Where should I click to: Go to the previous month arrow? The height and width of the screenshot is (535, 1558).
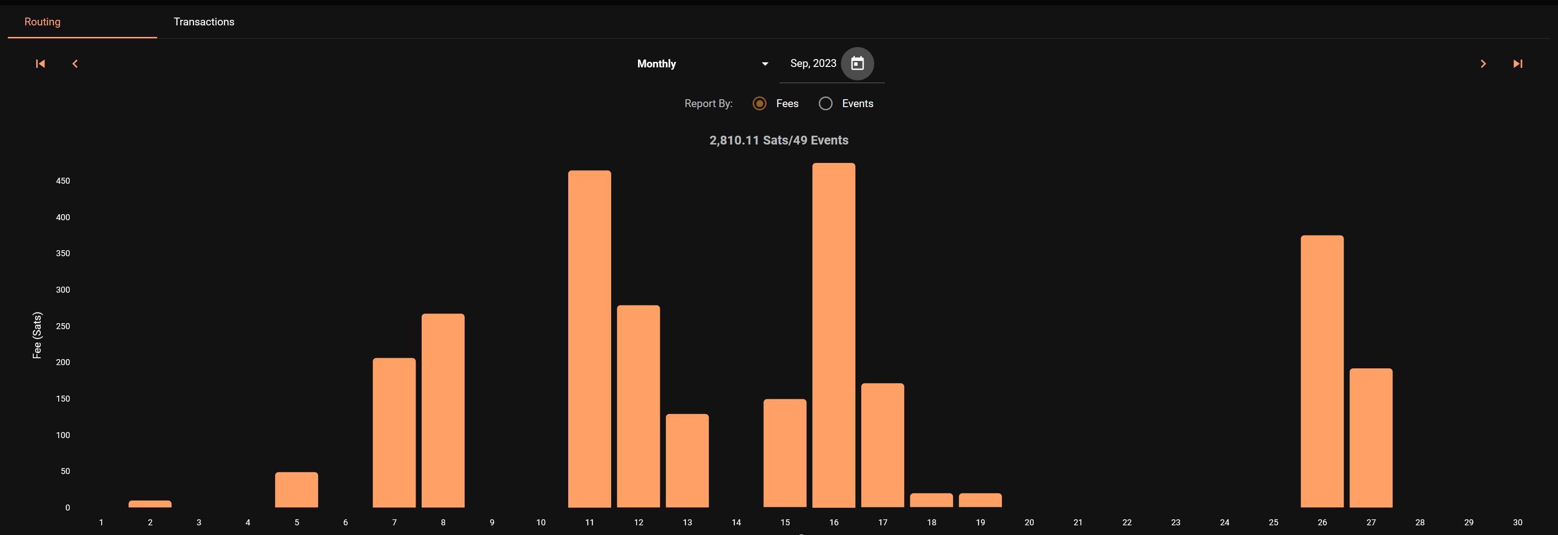click(x=75, y=63)
